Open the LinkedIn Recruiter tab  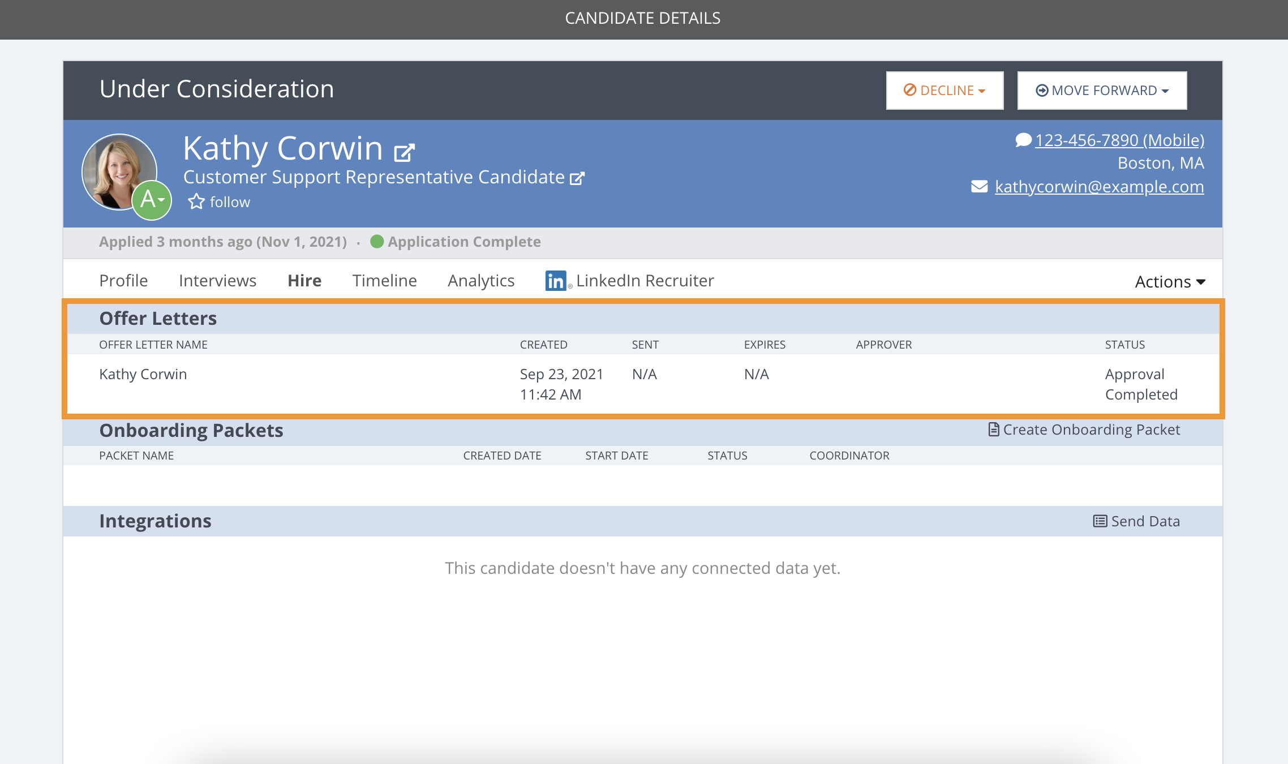630,281
